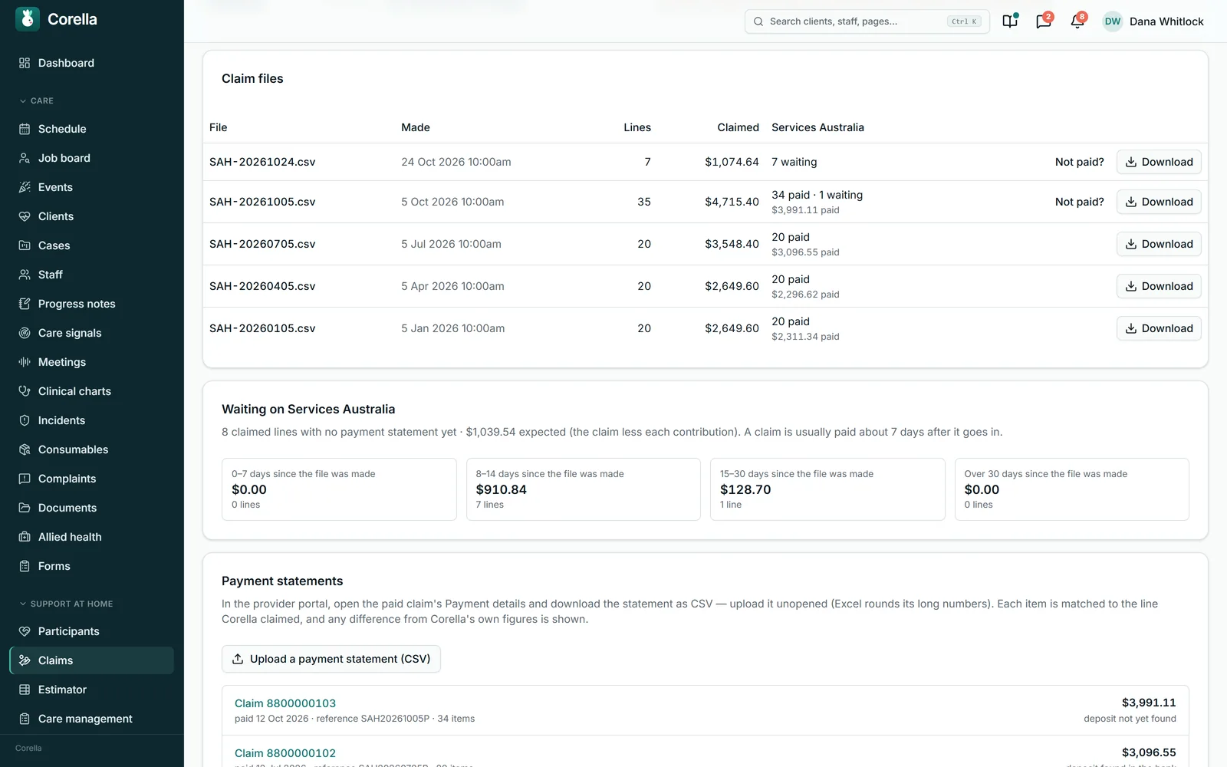Select the 15–30 days waiting card
The image size is (1227, 767).
pyautogui.click(x=827, y=489)
